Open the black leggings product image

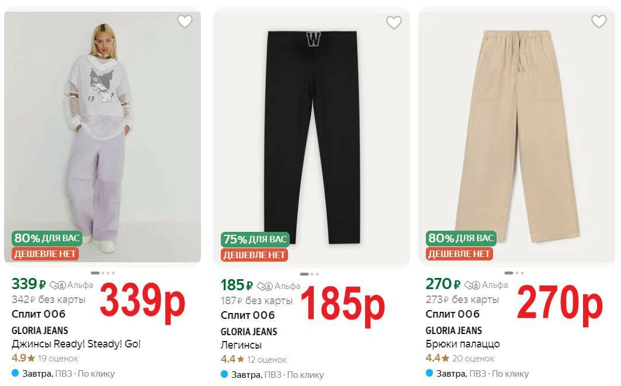pos(312,138)
